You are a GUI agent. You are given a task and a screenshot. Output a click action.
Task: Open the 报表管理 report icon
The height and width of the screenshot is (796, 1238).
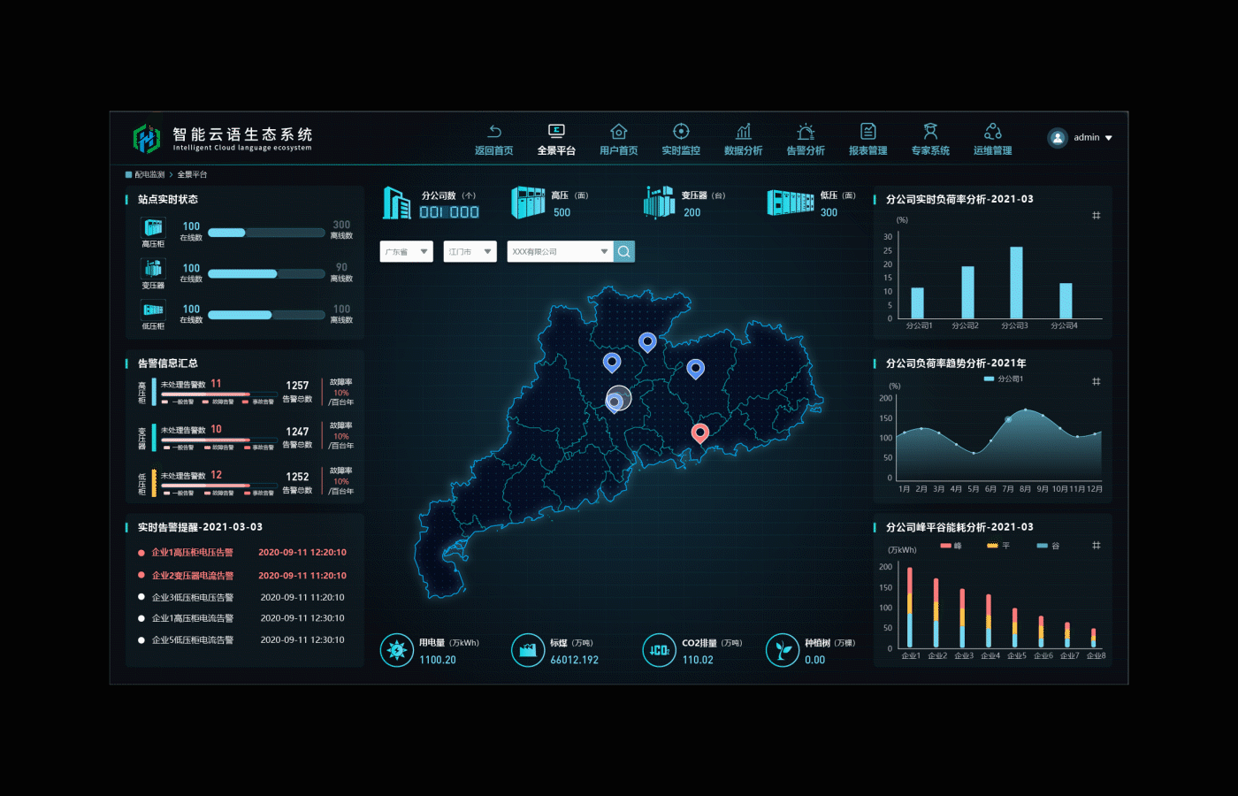point(868,132)
